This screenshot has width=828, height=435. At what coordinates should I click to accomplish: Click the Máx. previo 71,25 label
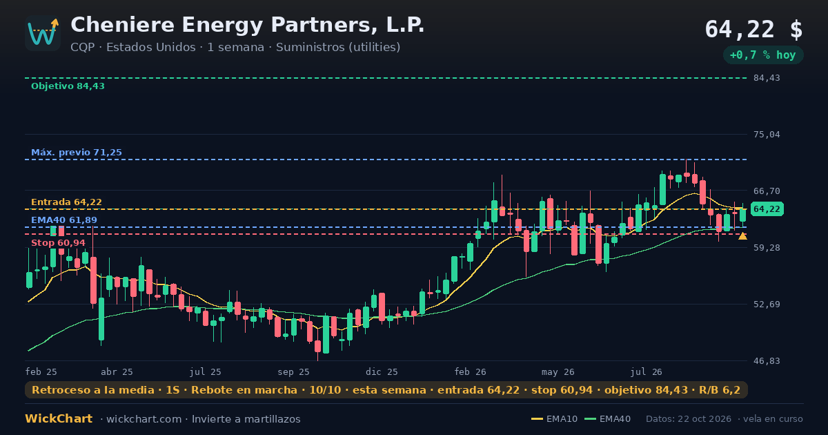77,153
